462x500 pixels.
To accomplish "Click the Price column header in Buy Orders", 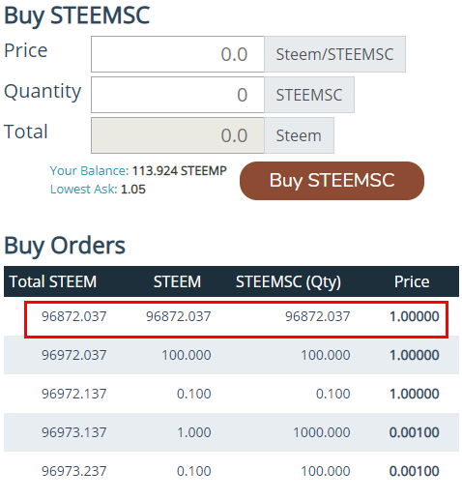I will [x=412, y=281].
